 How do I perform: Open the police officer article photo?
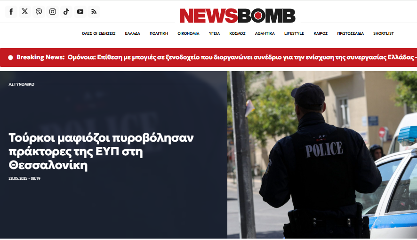(x=322, y=155)
